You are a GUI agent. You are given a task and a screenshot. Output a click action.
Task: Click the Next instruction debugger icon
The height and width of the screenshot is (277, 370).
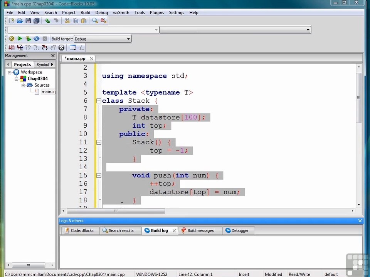(36, 48)
